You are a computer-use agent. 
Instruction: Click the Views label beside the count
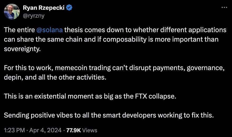click(90, 130)
